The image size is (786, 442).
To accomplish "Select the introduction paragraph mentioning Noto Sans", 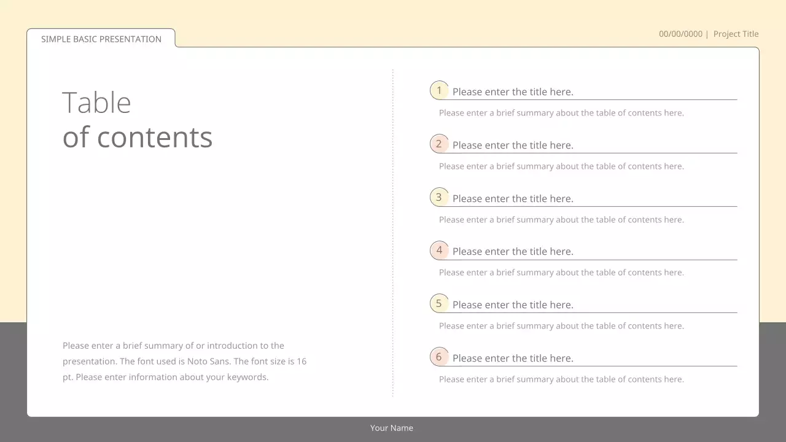I will click(x=184, y=361).
